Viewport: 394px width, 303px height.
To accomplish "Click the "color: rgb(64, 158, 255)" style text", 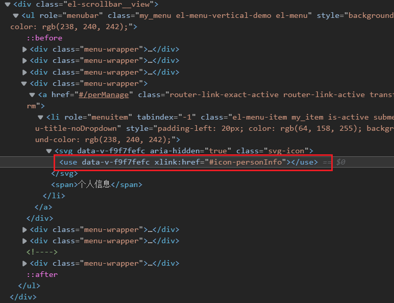I will pyautogui.click(x=304, y=128).
